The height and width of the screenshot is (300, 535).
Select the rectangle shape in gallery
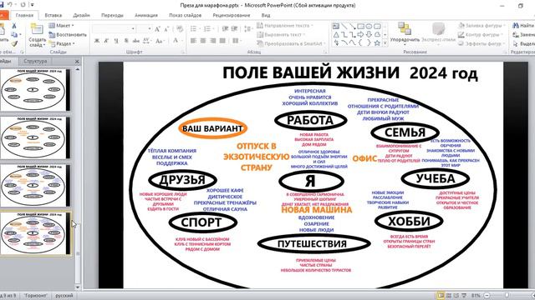click(360, 26)
